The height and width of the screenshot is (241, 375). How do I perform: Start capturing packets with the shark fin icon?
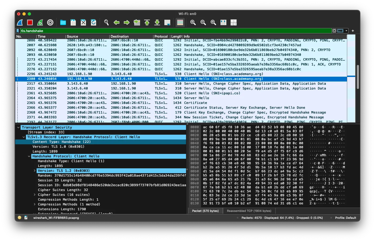[x=20, y=23]
